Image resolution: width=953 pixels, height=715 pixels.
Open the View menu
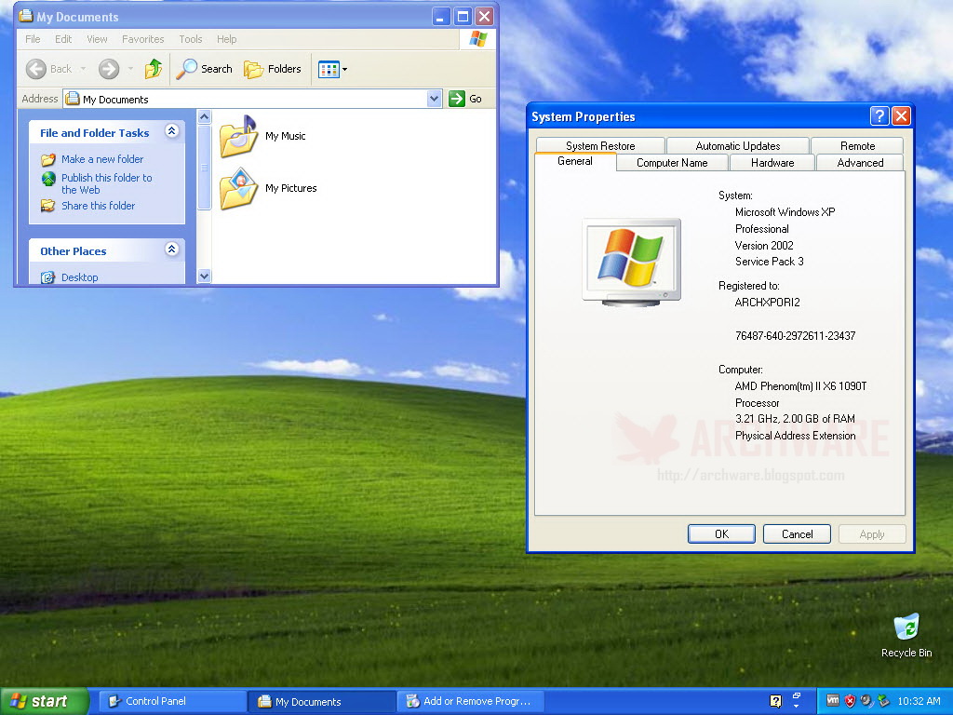(x=97, y=39)
